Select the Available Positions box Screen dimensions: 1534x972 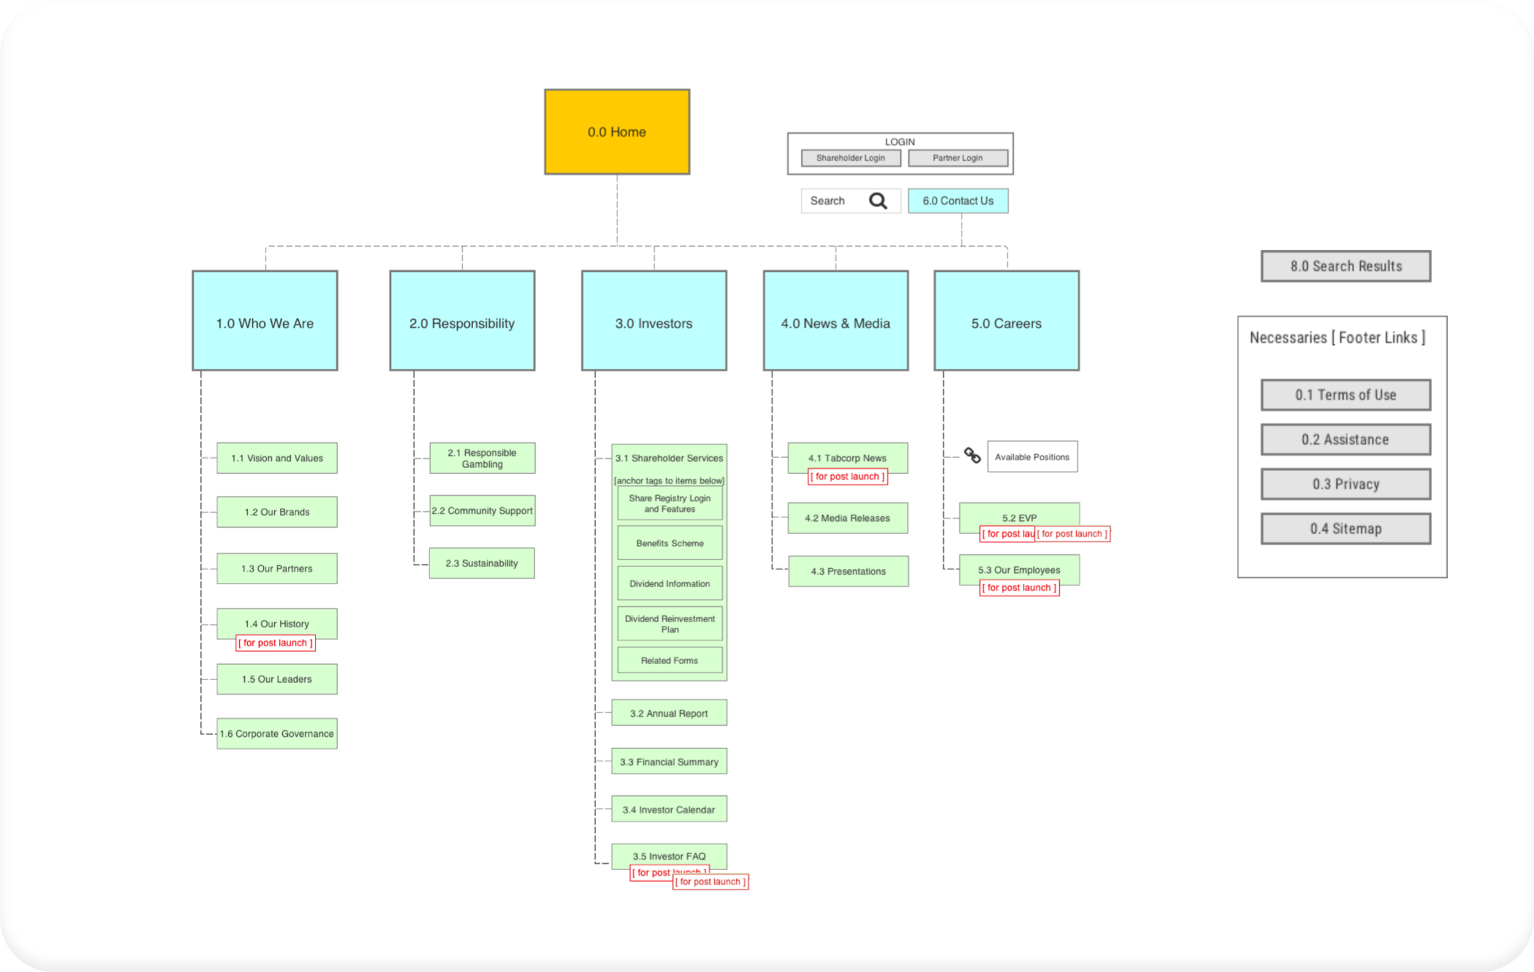point(1032,457)
